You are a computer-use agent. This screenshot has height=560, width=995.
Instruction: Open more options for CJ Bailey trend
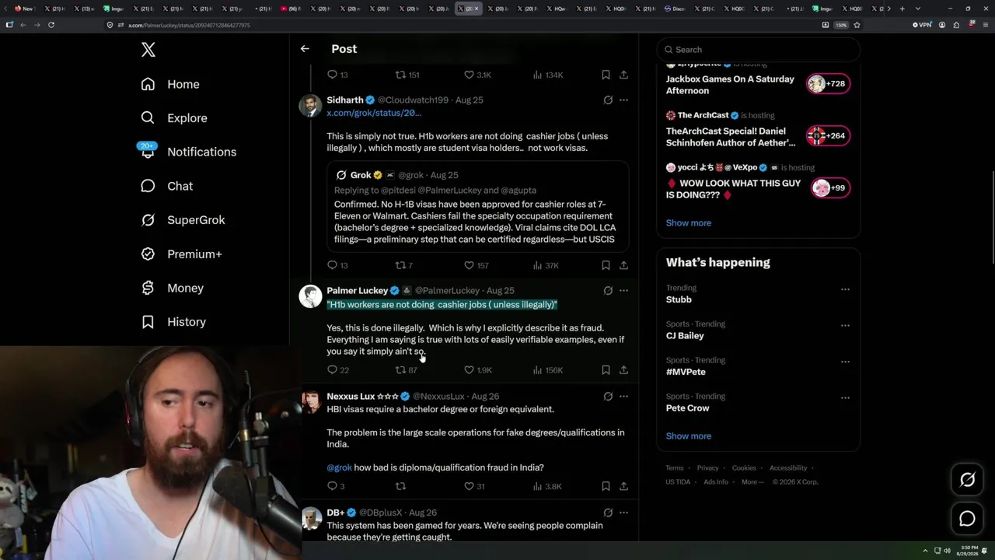(845, 325)
